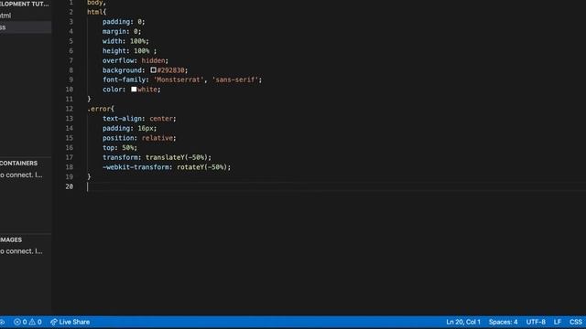Start a Live Share session
The width and height of the screenshot is (586, 329).
70,322
